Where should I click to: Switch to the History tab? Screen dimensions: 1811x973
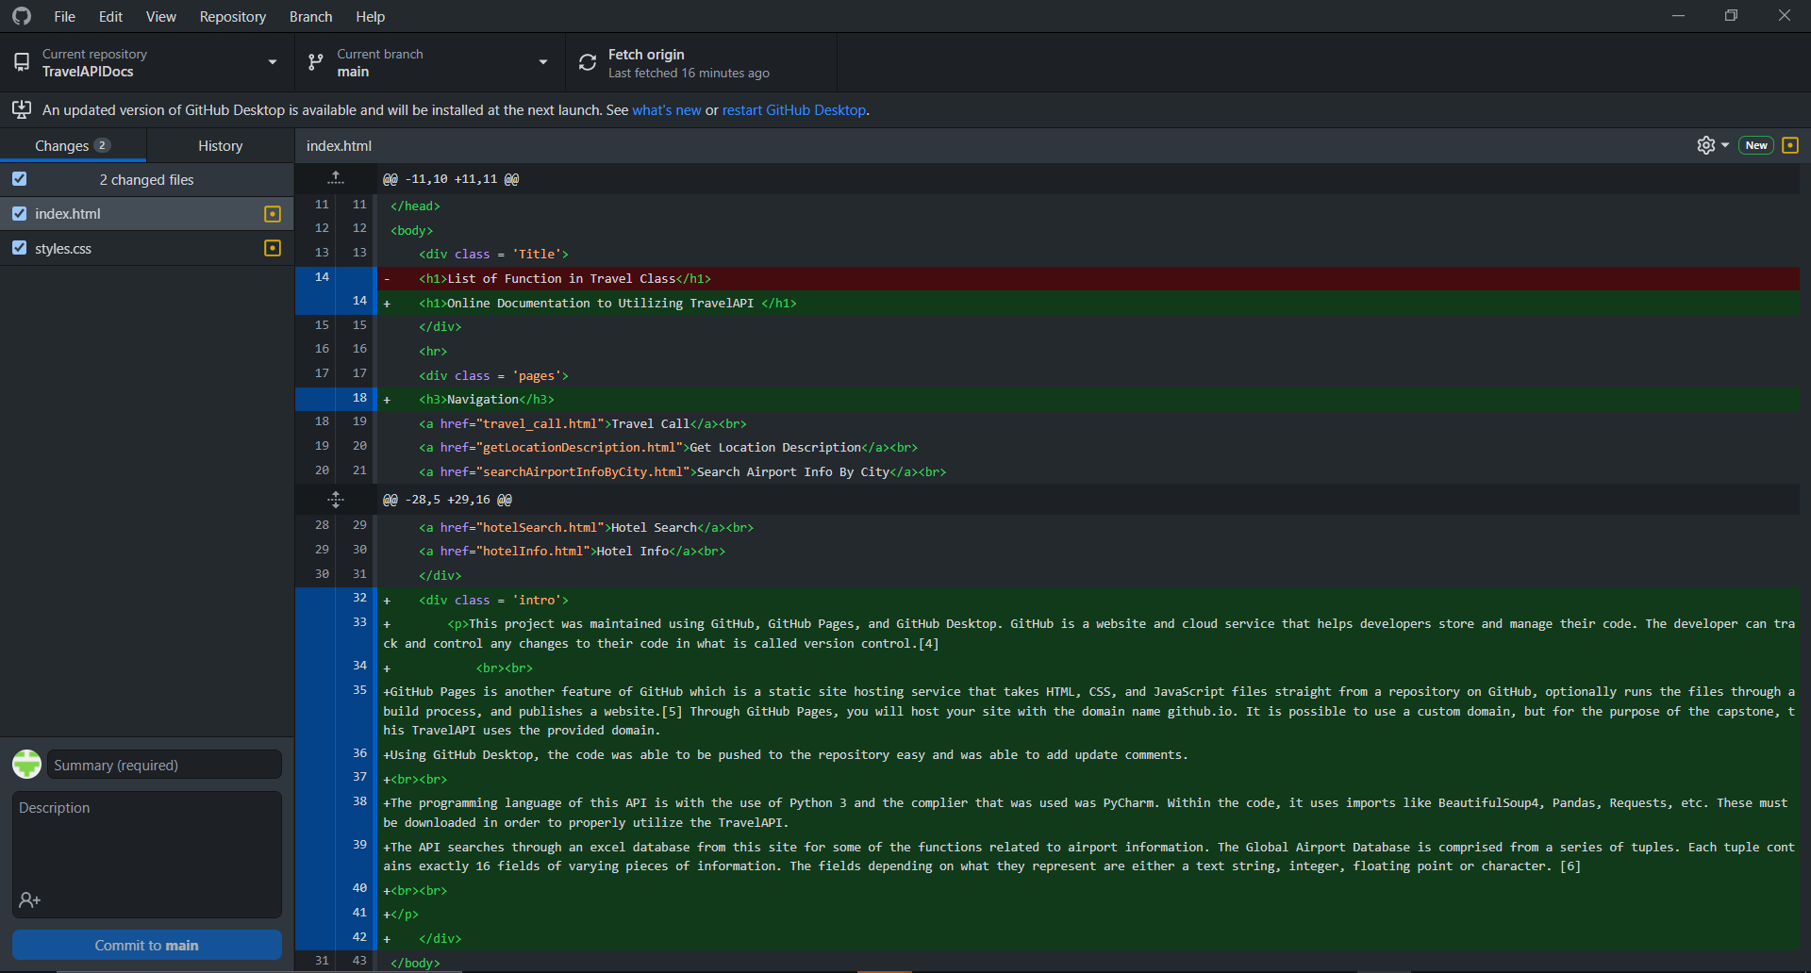[221, 145]
